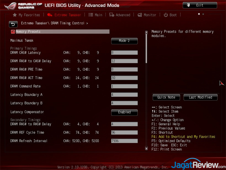
Task: Switch to the Extreme Tweaker tab
Action: (x=64, y=15)
